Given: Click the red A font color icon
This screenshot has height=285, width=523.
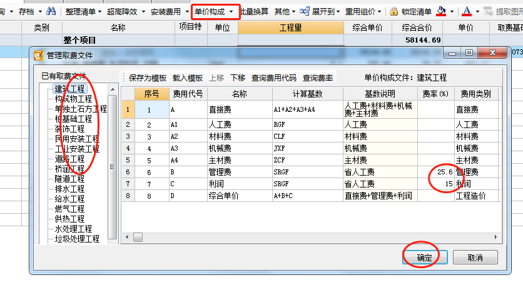Looking at the screenshot, I should [467, 11].
